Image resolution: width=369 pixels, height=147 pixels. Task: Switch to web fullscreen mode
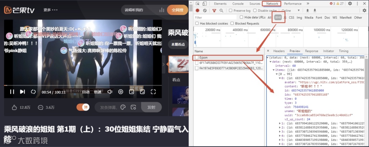tap(142, 92)
